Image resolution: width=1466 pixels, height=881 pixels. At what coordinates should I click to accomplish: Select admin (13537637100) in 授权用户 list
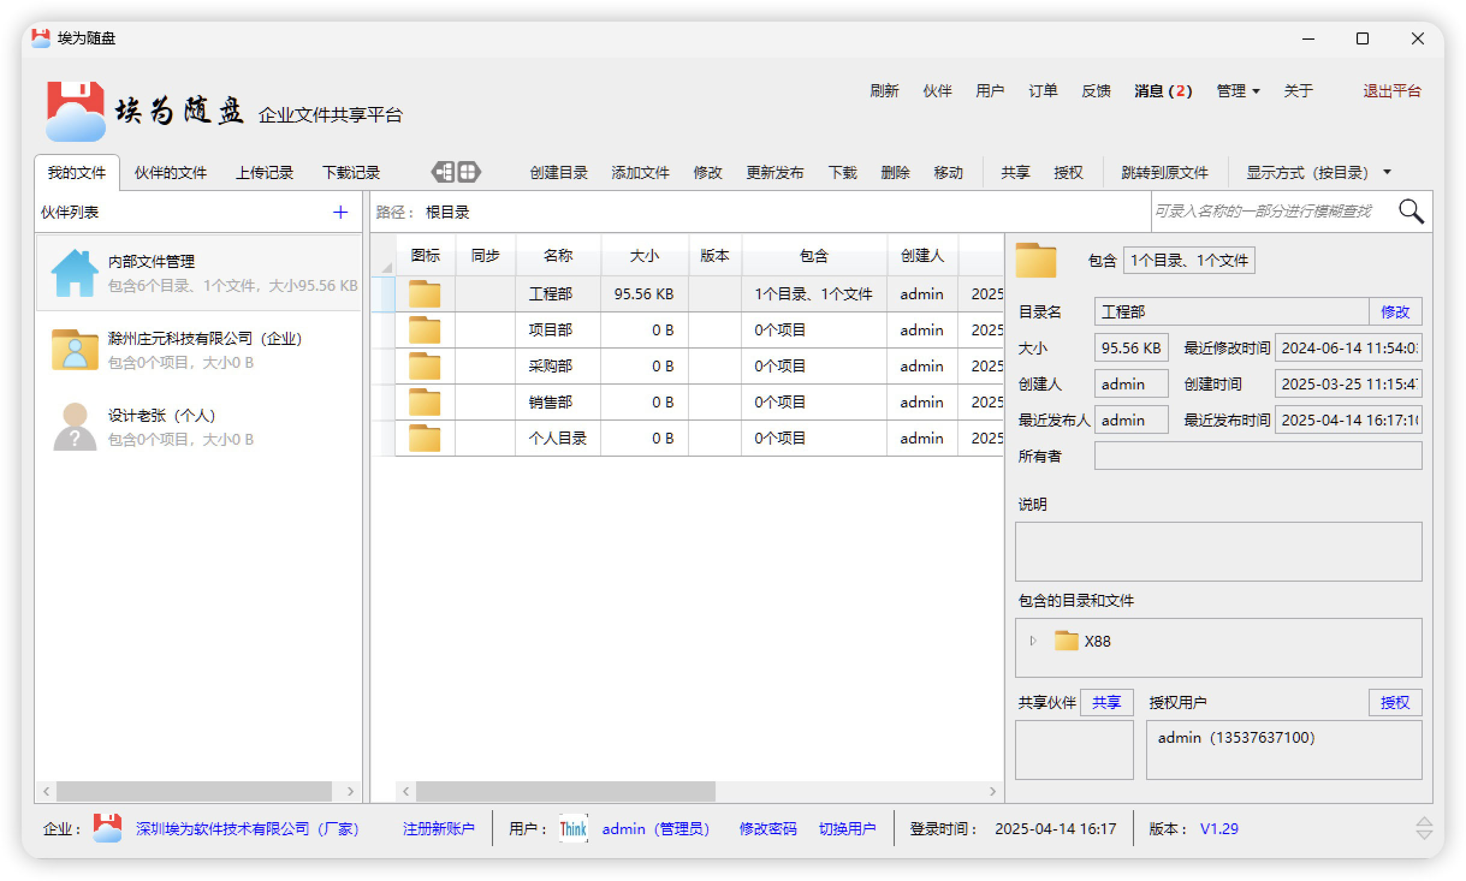point(1236,738)
